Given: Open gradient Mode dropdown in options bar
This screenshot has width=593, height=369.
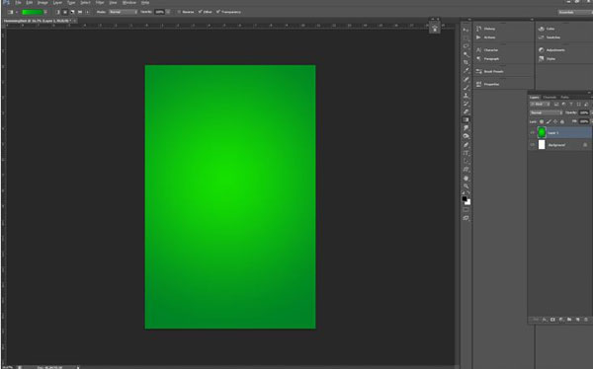Looking at the screenshot, I should [124, 12].
